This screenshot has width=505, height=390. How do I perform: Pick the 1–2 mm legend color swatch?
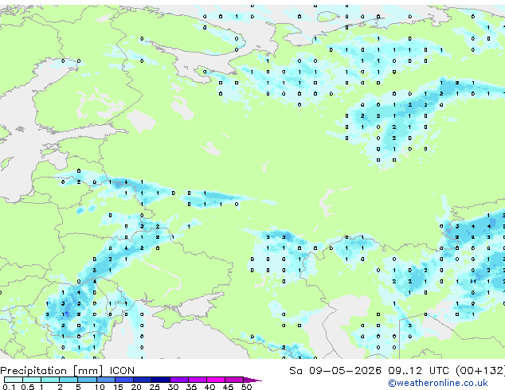point(50,380)
